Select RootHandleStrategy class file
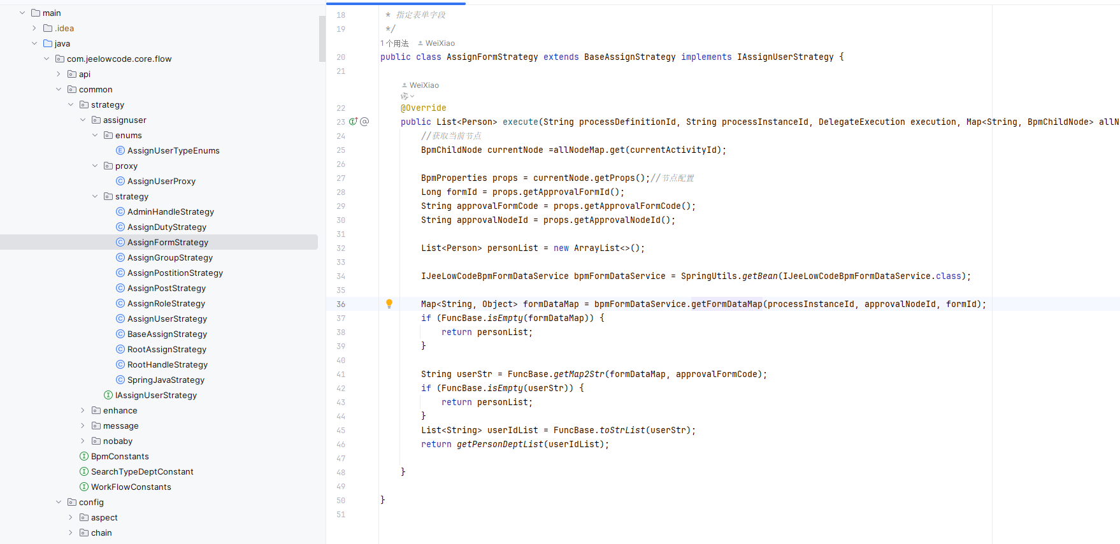Screen dimensions: 1120x544 pyautogui.click(x=167, y=365)
